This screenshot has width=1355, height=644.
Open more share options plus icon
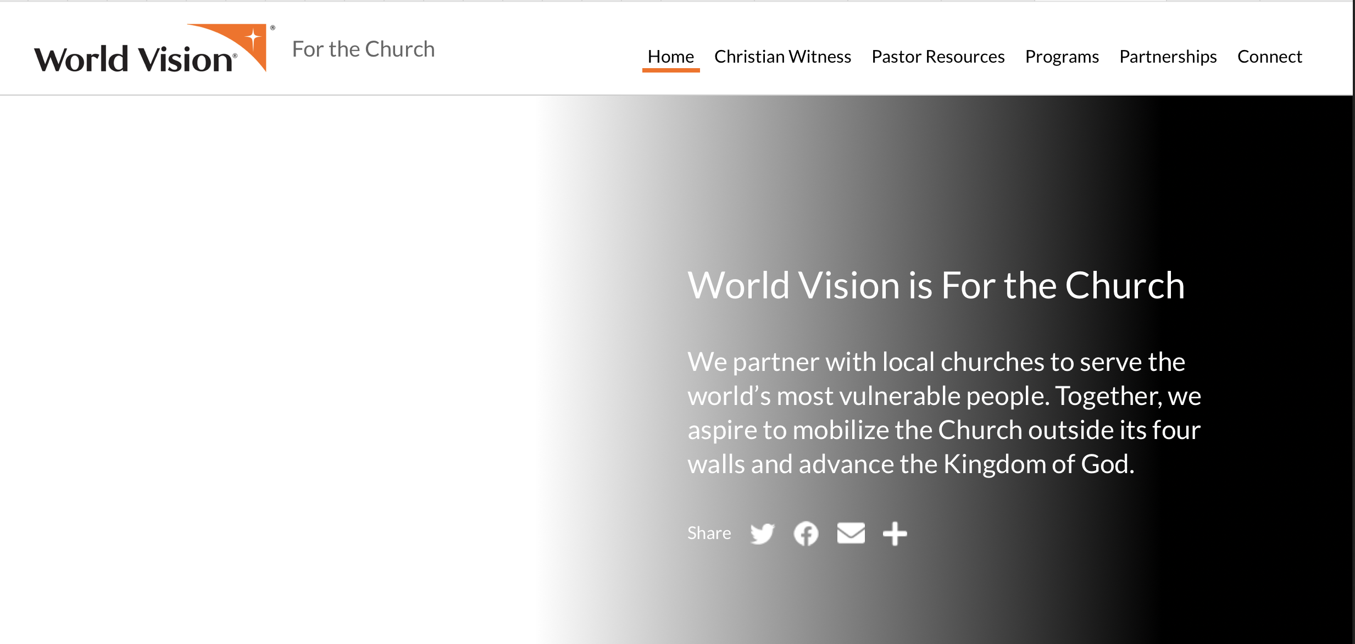pos(895,534)
